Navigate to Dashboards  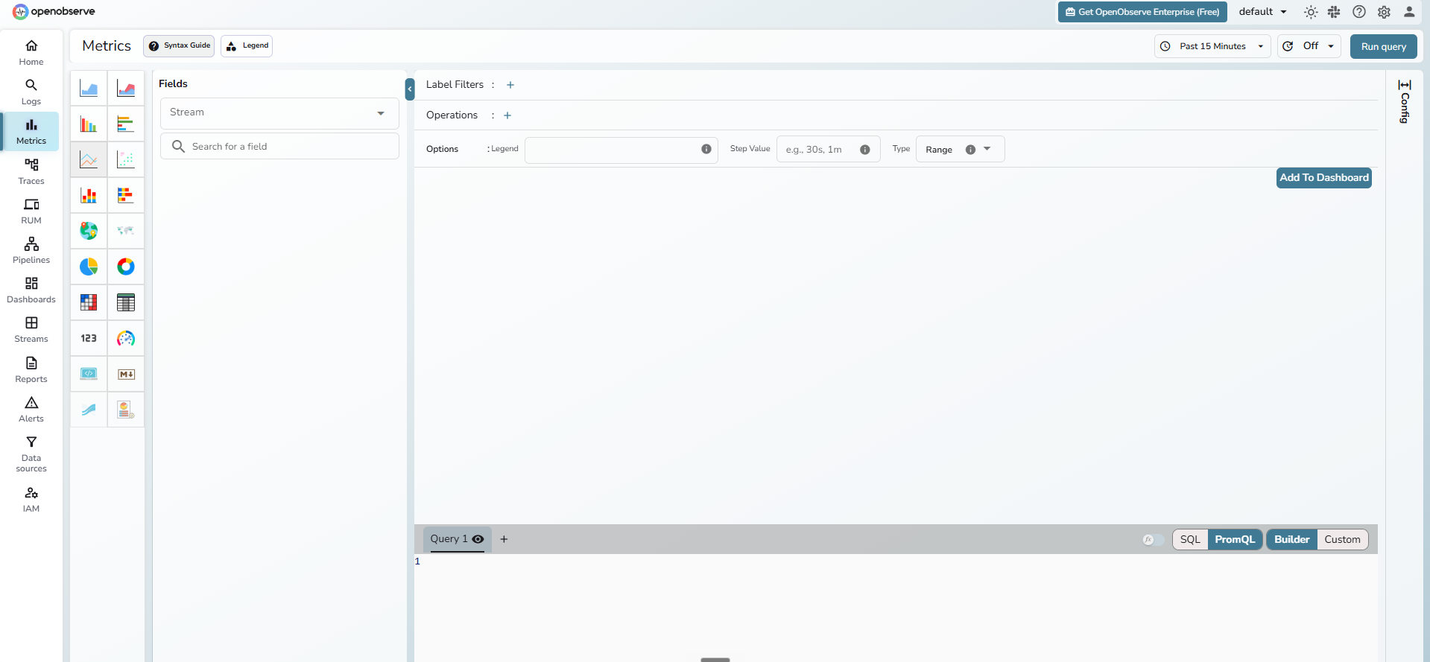pyautogui.click(x=31, y=290)
